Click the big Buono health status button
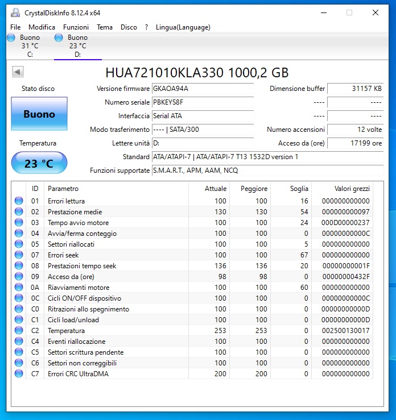This screenshot has width=396, height=420. click(39, 114)
